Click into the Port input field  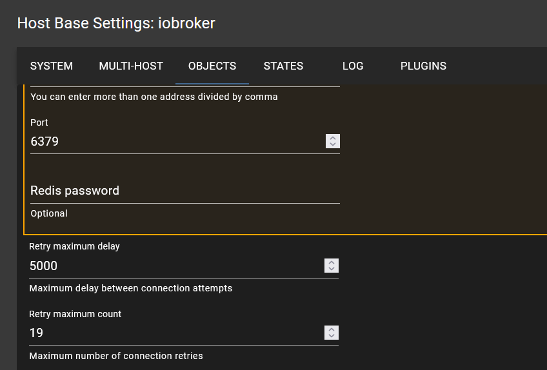click(174, 141)
